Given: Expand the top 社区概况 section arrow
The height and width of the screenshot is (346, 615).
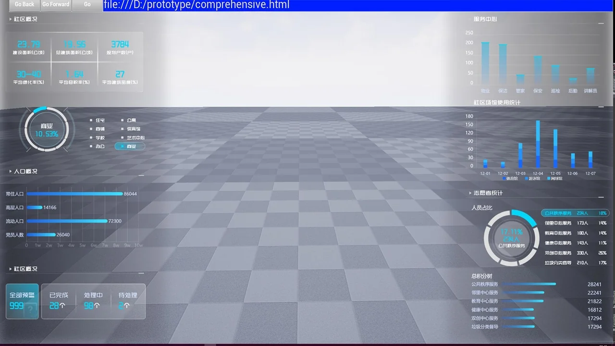Looking at the screenshot, I should pyautogui.click(x=11, y=19).
